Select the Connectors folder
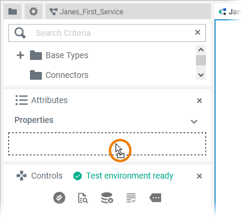 tap(59, 75)
